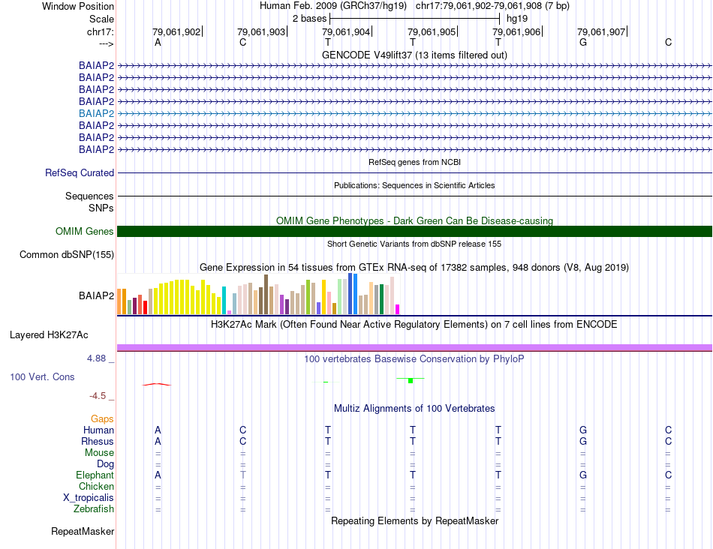Click position marker 79,061,905 on the ruler
This screenshot has height=549, width=713.
(432, 31)
